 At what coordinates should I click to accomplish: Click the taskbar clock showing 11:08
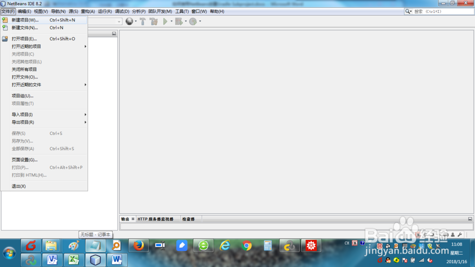click(456, 244)
